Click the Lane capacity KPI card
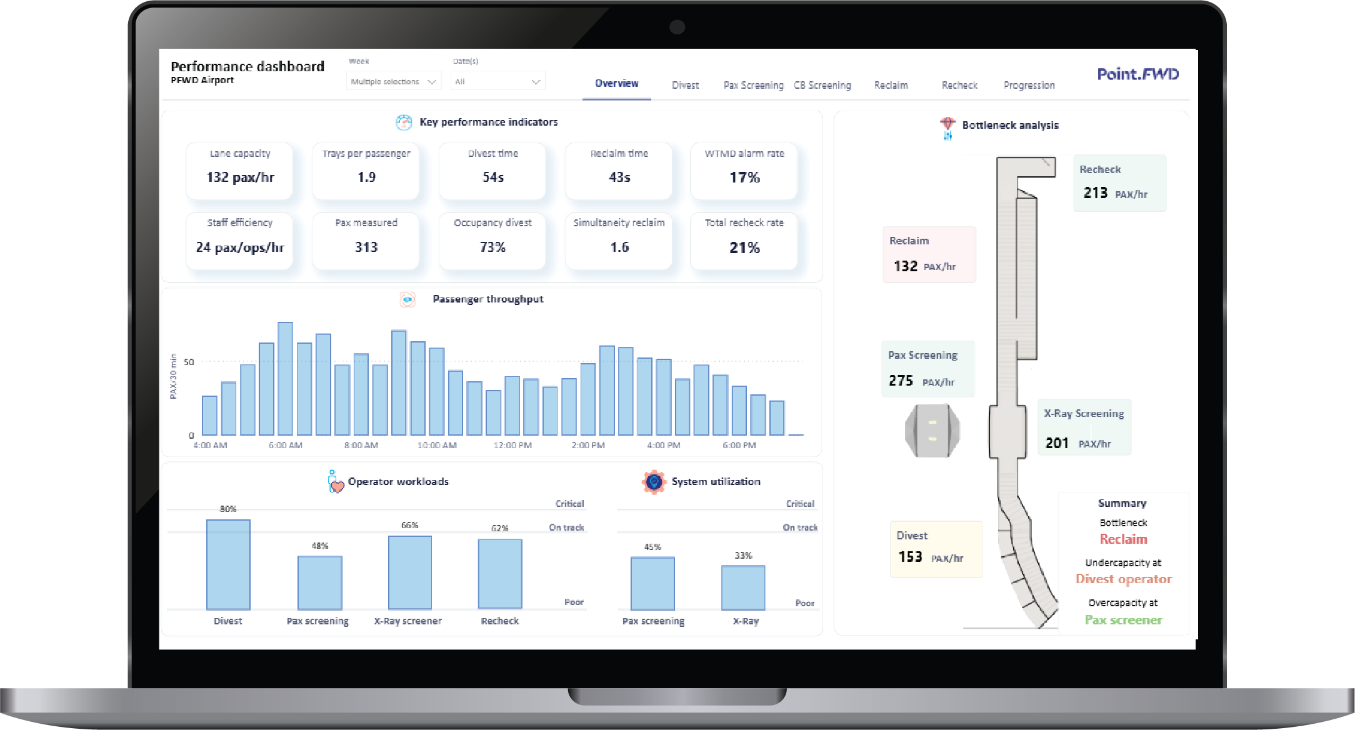Screen dimensions: 1355x730 (x=240, y=171)
